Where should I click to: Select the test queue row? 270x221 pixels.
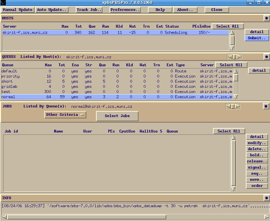[117, 92]
